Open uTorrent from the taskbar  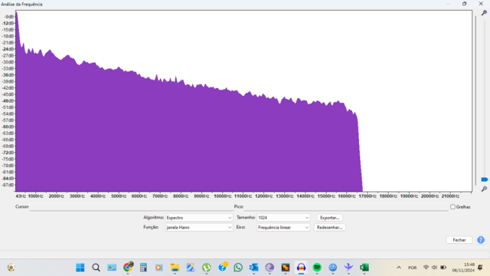click(x=206, y=268)
